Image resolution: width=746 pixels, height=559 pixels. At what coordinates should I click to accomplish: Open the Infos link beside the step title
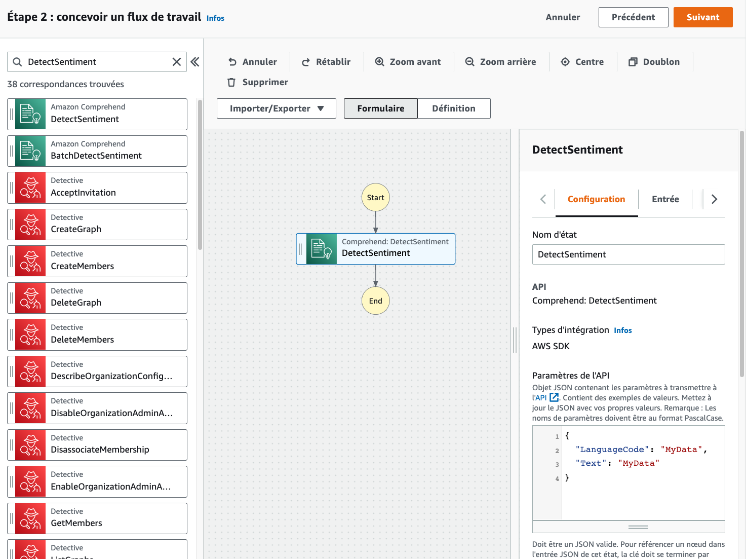(215, 18)
